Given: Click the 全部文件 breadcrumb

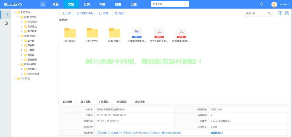Looking at the screenshot, I should (x=64, y=19).
